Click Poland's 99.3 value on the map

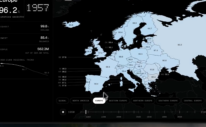[x=140, y=54]
